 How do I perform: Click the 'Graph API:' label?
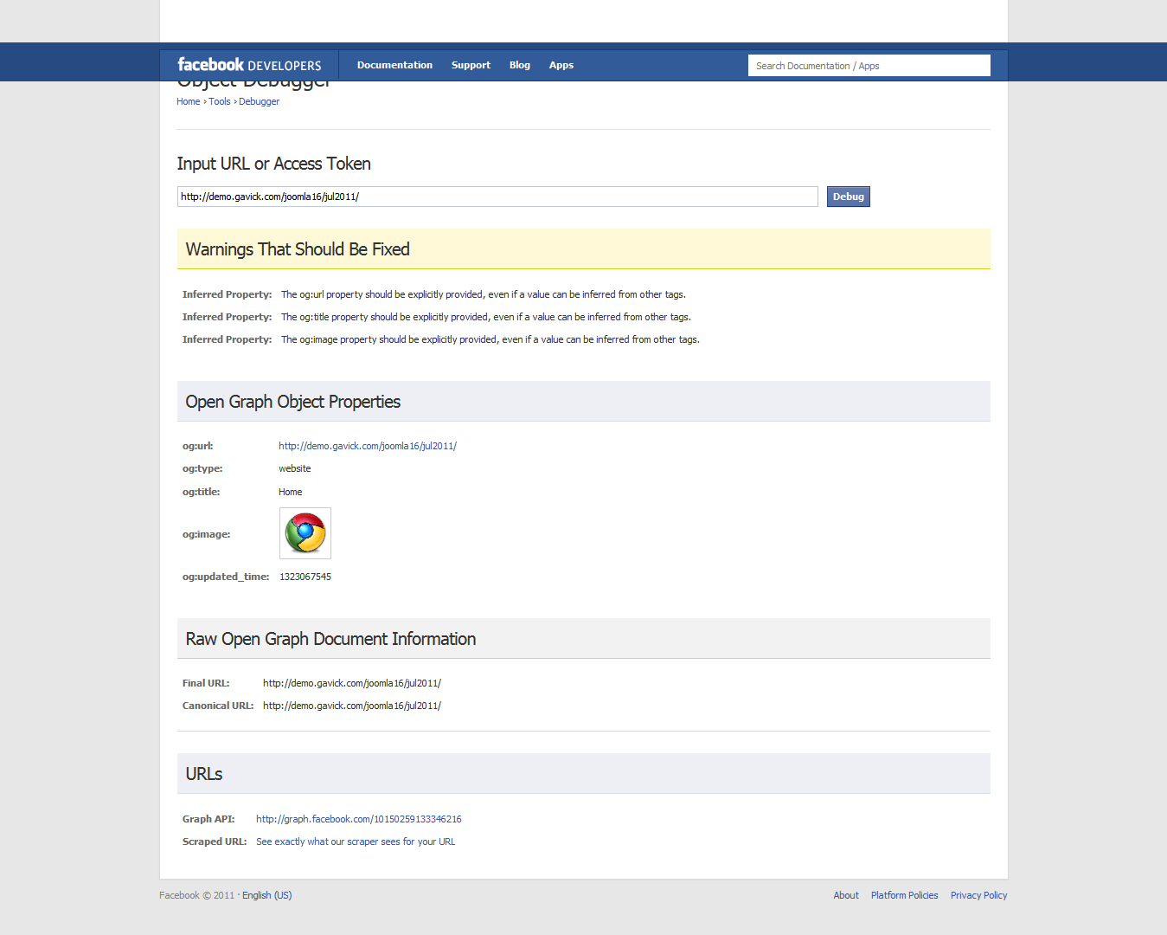coord(208,819)
